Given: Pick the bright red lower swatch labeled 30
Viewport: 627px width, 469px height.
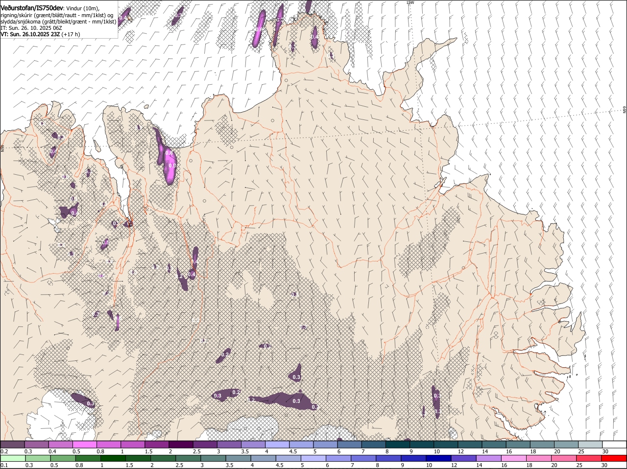Looking at the screenshot, I should pyautogui.click(x=613, y=459).
